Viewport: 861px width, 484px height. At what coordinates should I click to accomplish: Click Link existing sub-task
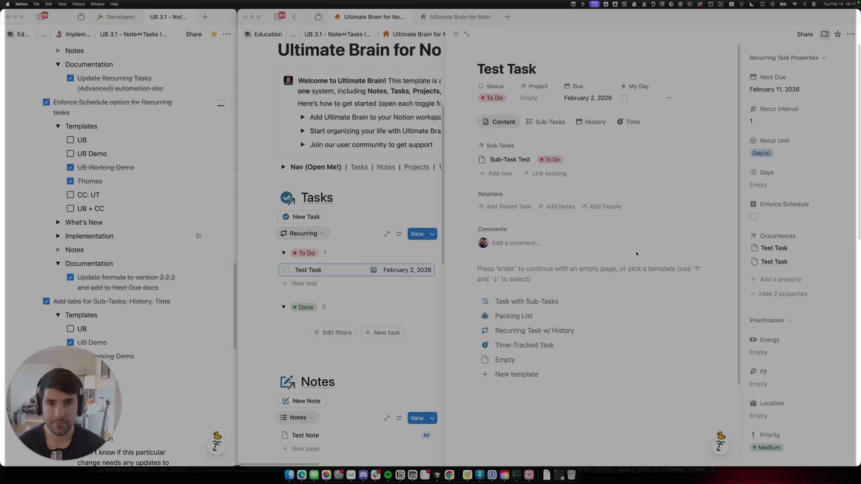(x=545, y=173)
